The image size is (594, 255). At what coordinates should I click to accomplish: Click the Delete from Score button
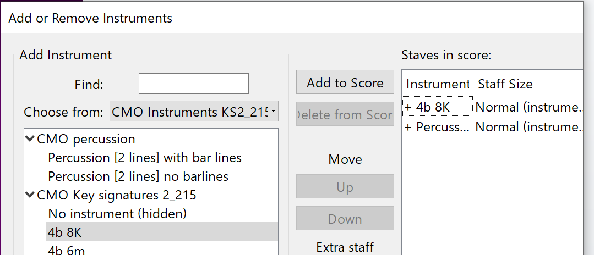tap(345, 114)
